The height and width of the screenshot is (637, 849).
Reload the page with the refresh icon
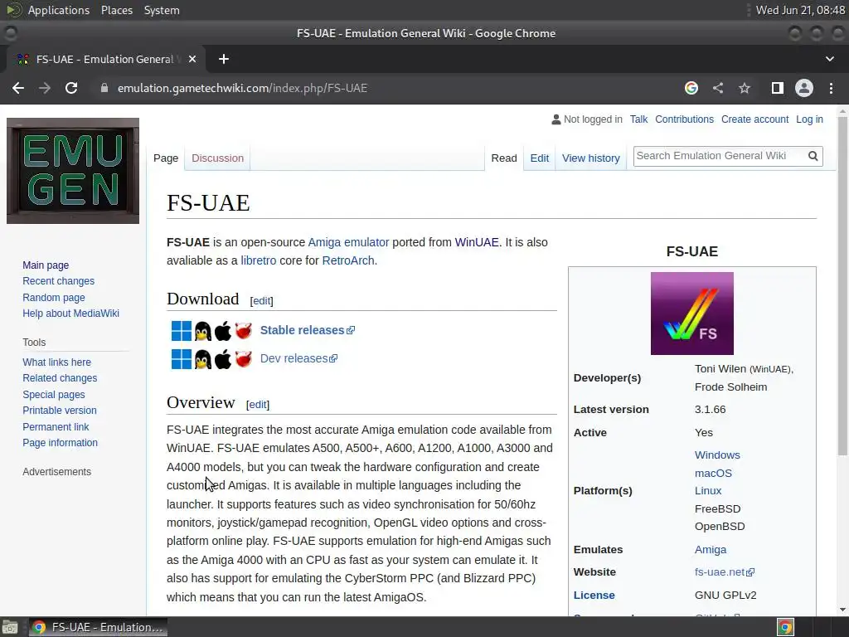coord(71,88)
